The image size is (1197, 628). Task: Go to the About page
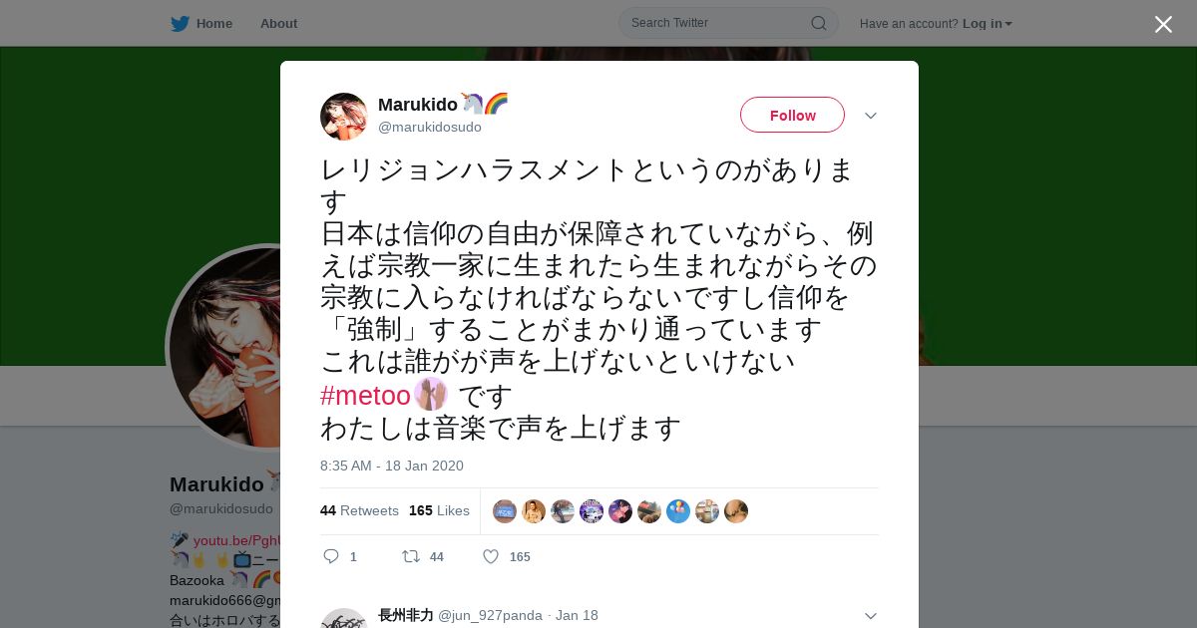278,24
